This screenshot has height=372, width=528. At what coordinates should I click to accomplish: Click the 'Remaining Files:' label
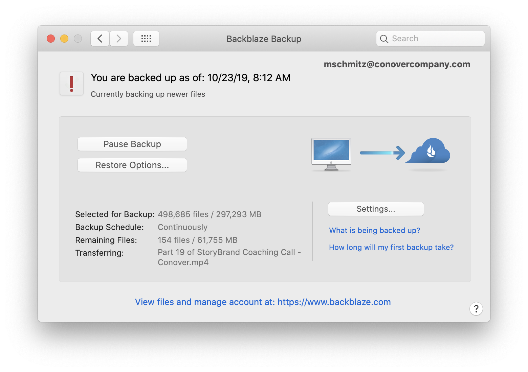106,240
